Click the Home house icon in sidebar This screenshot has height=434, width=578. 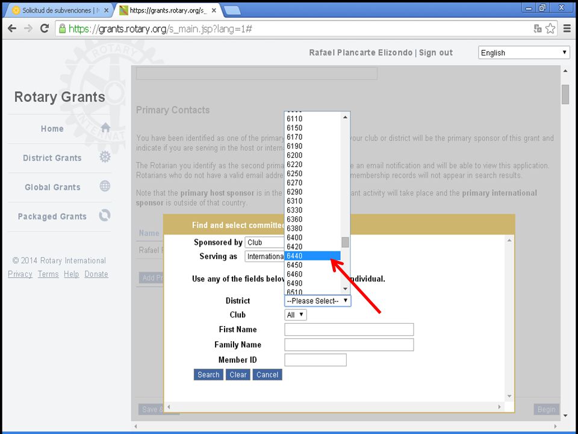[105, 128]
